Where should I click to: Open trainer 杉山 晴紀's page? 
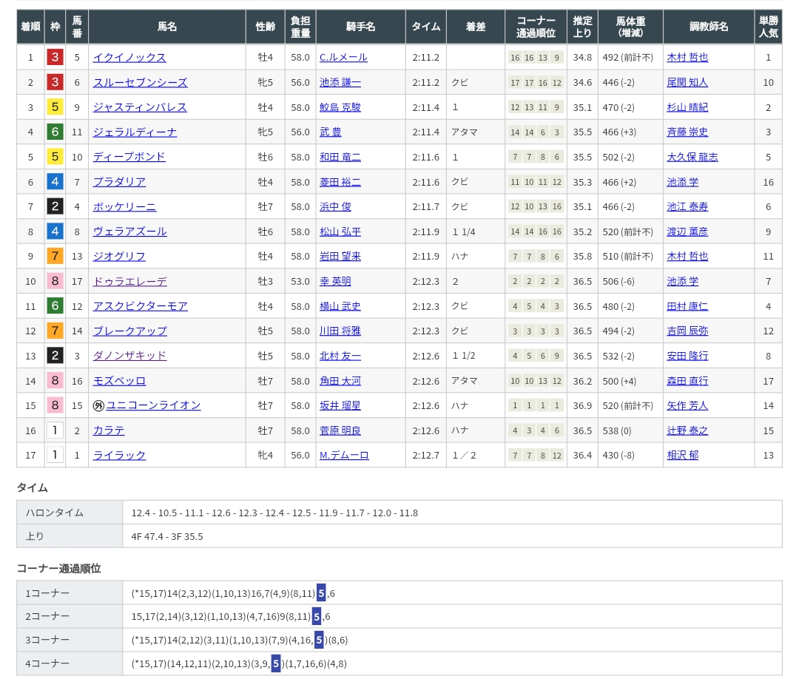pos(687,107)
